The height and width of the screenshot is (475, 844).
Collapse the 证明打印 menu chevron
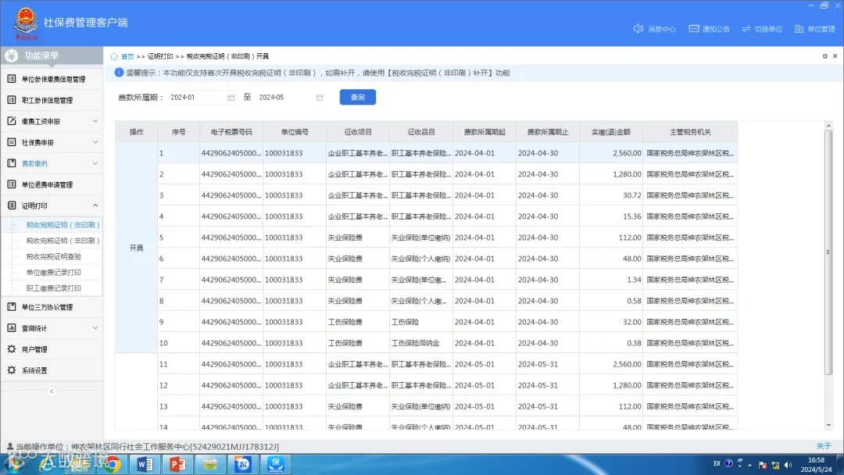coord(95,205)
